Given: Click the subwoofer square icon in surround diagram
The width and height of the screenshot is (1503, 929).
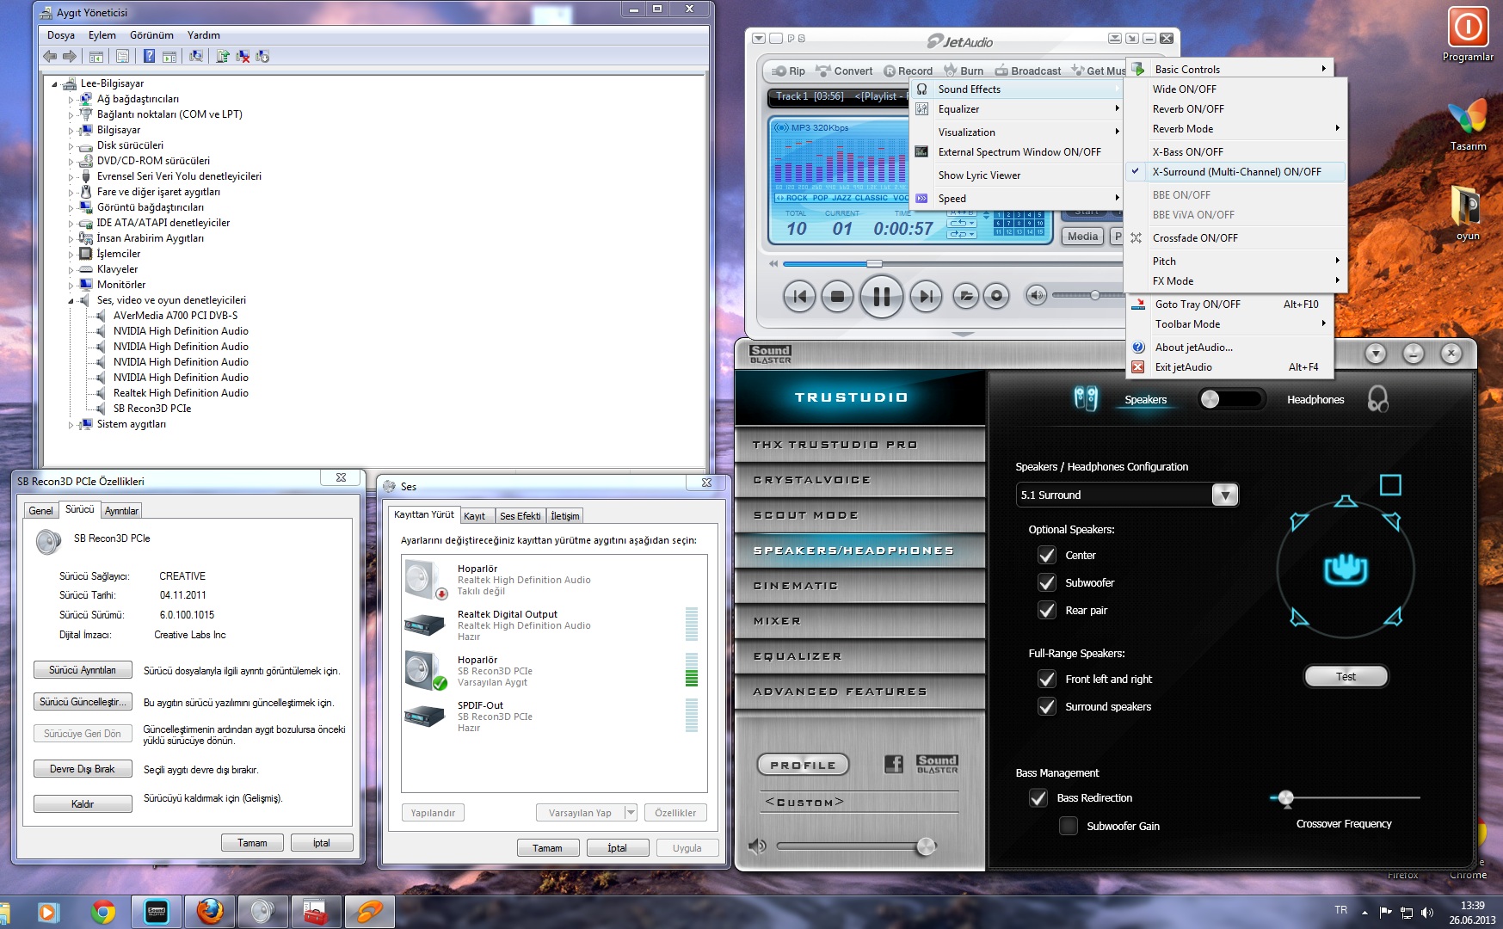Looking at the screenshot, I should [1390, 485].
